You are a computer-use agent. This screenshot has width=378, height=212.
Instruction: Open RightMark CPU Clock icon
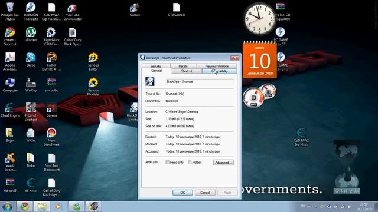pyautogui.click(x=51, y=36)
